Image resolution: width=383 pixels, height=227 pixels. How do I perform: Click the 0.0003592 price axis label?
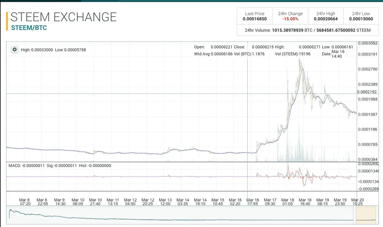[368, 43]
